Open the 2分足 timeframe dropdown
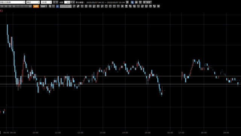Image resolution: width=241 pixels, height=136 pixels. coord(46,2)
